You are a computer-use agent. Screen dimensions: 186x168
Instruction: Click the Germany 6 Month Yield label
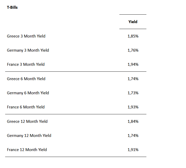[x=28, y=93]
